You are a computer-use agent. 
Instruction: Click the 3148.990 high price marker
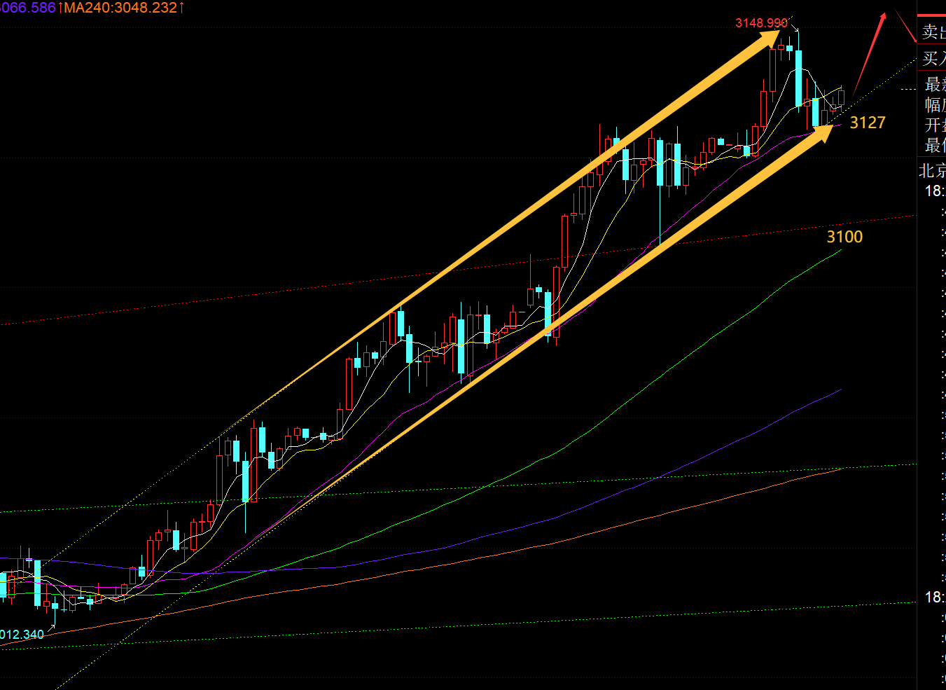tap(761, 23)
